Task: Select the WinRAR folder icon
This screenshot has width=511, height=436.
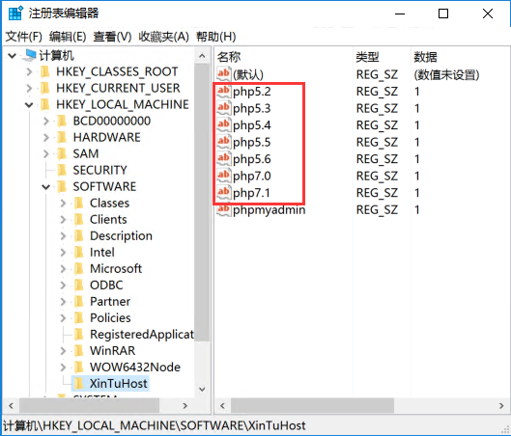Action: tap(78, 350)
